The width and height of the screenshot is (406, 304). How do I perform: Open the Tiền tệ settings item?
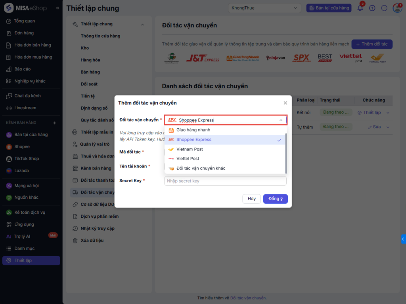[88, 96]
